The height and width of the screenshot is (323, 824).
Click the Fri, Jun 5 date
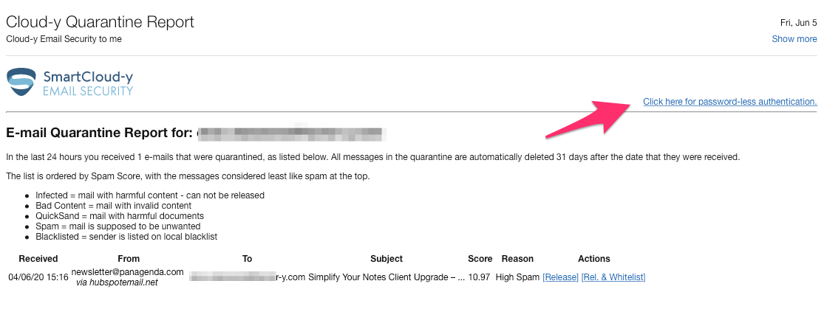pyautogui.click(x=801, y=22)
